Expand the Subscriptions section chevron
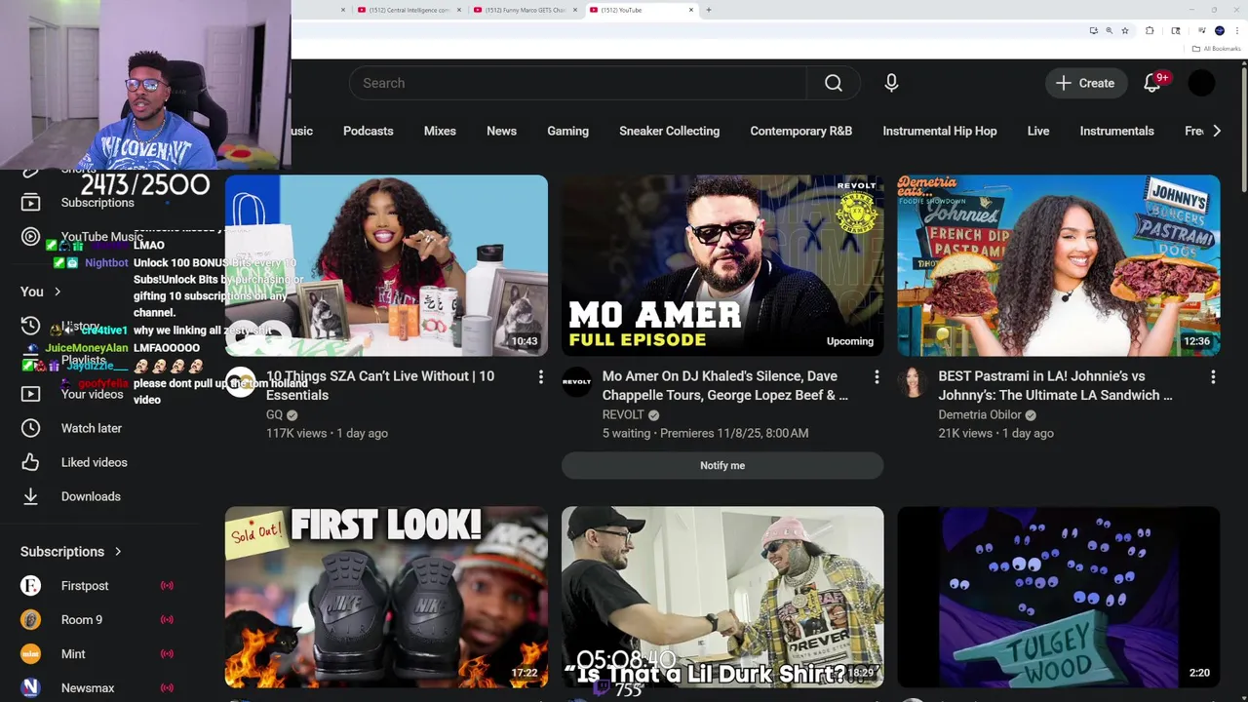The height and width of the screenshot is (702, 1248). (118, 552)
